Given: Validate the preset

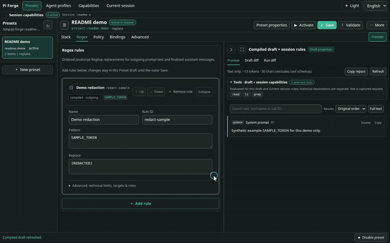Looking at the screenshot, I should pos(351,25).
